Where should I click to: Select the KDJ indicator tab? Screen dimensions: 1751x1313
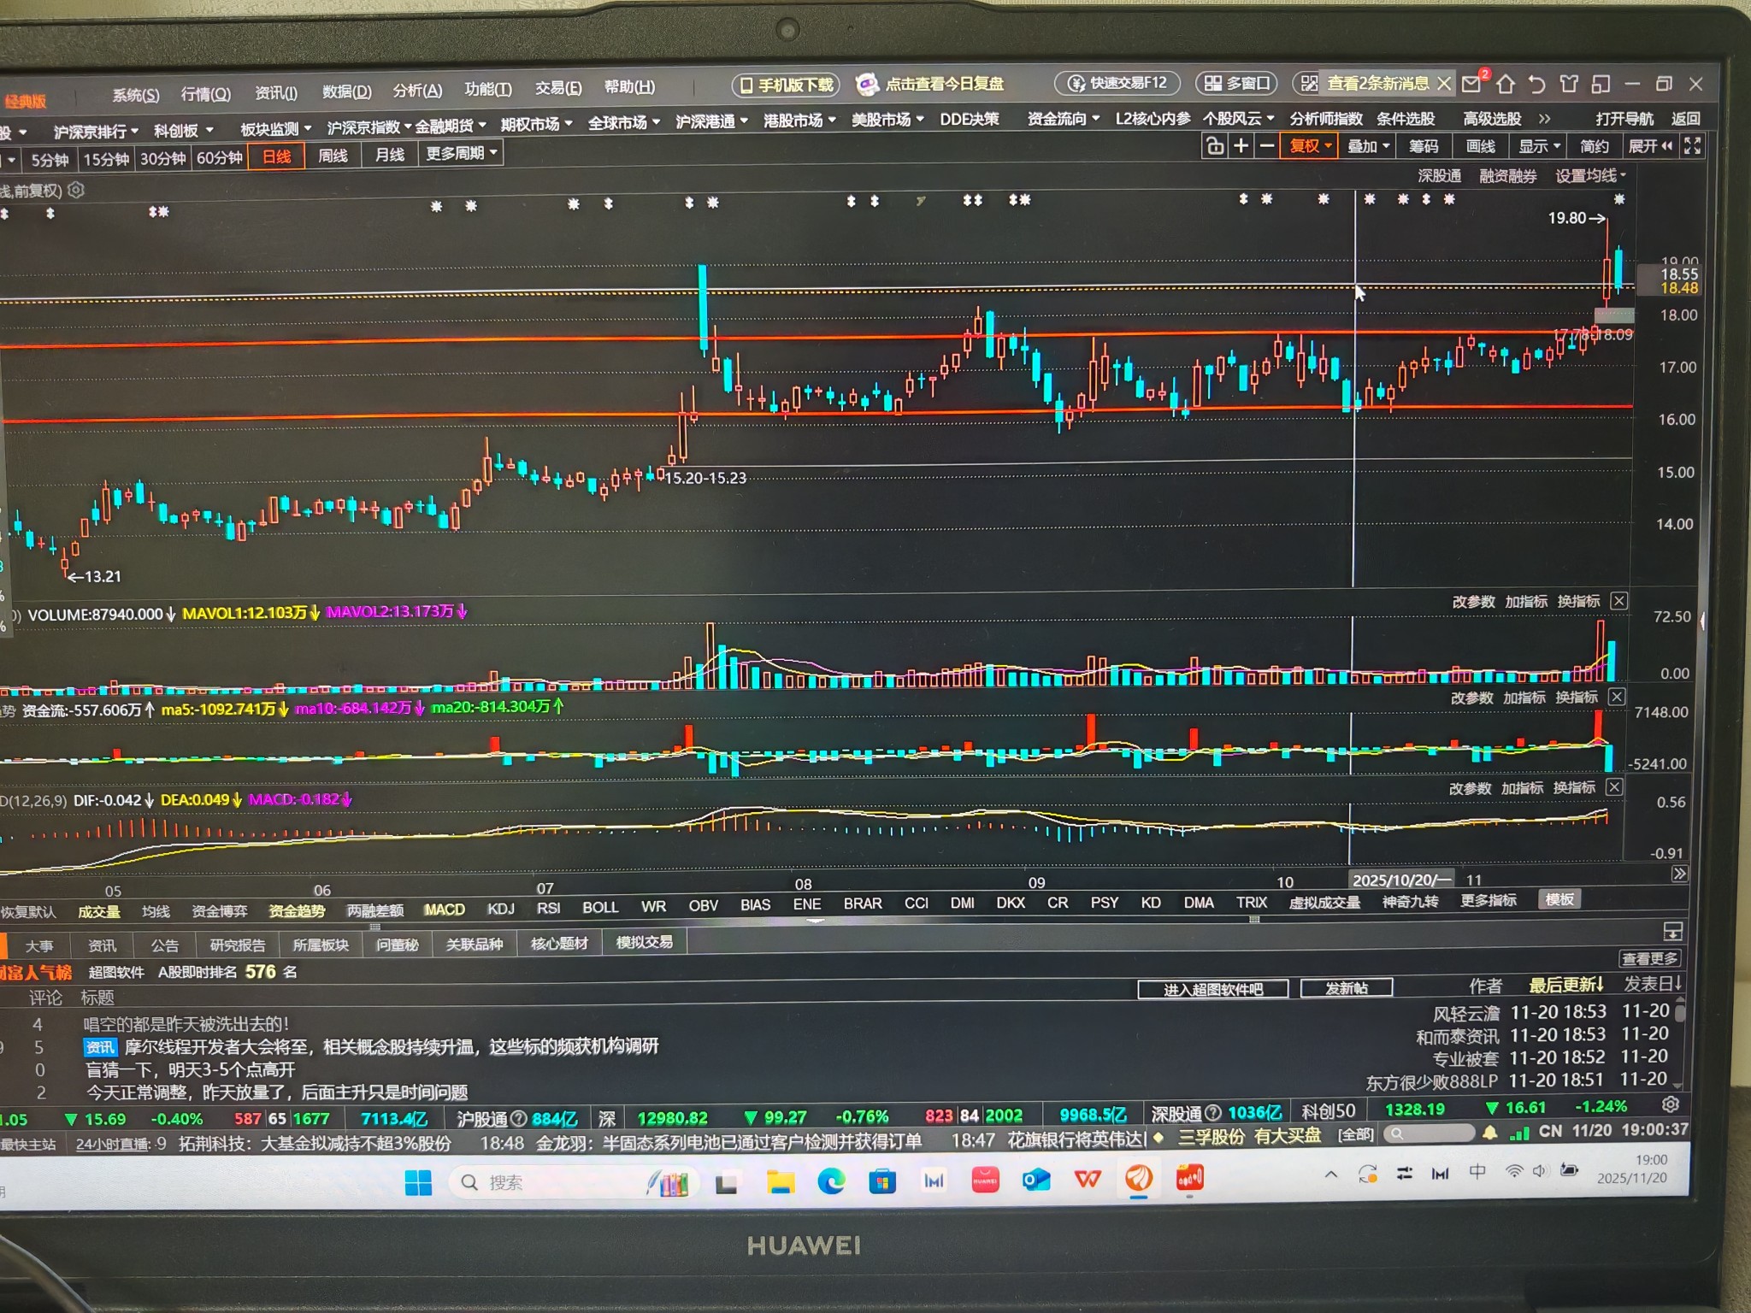500,908
